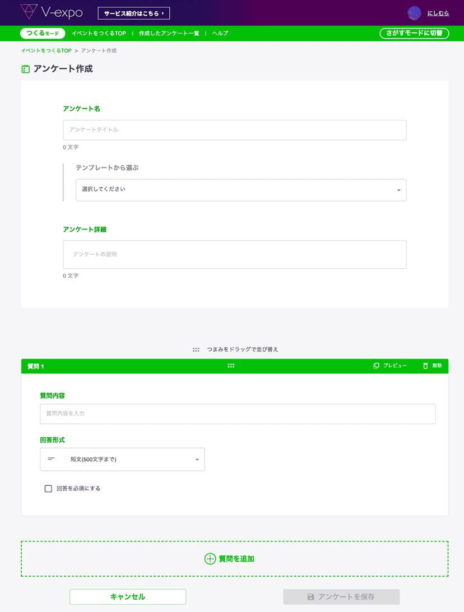
Task: Click the プレビュー preview icon
Action: (377, 366)
